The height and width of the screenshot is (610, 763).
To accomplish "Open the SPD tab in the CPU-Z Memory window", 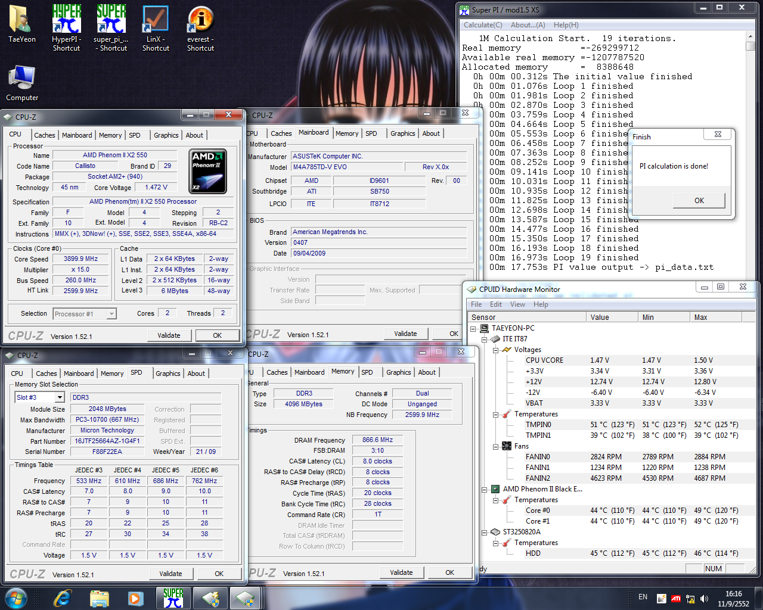I will pyautogui.click(x=367, y=372).
